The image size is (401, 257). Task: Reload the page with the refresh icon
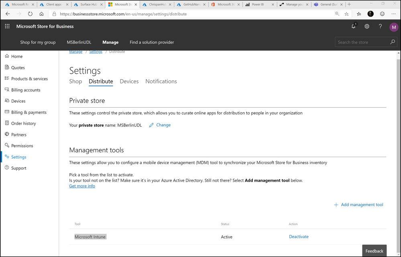30,14
